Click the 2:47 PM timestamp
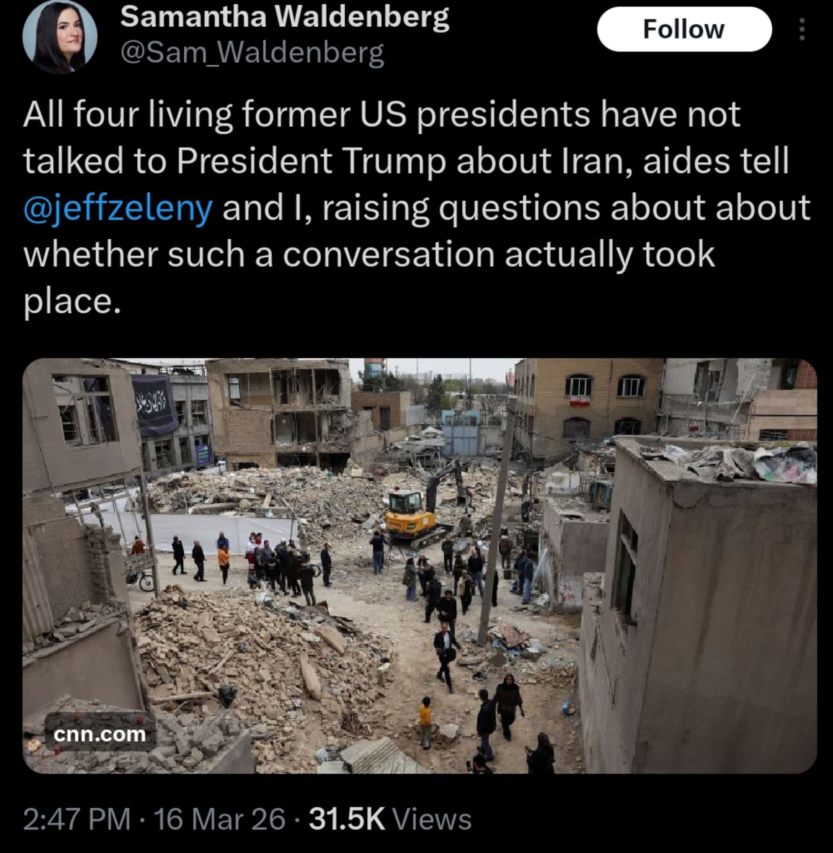Image resolution: width=833 pixels, height=853 pixels. click(77, 819)
